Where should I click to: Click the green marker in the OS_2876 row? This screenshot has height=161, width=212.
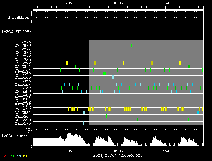132,45
